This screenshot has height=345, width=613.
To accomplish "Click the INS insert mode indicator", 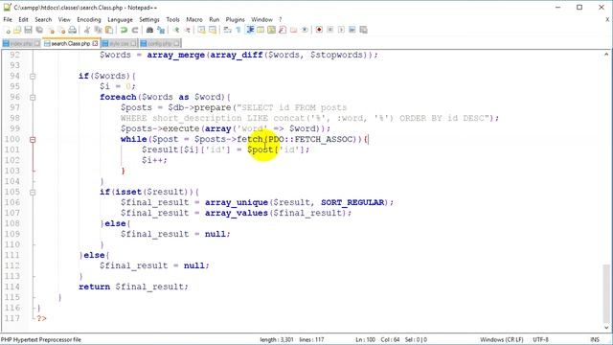I will pos(595,339).
